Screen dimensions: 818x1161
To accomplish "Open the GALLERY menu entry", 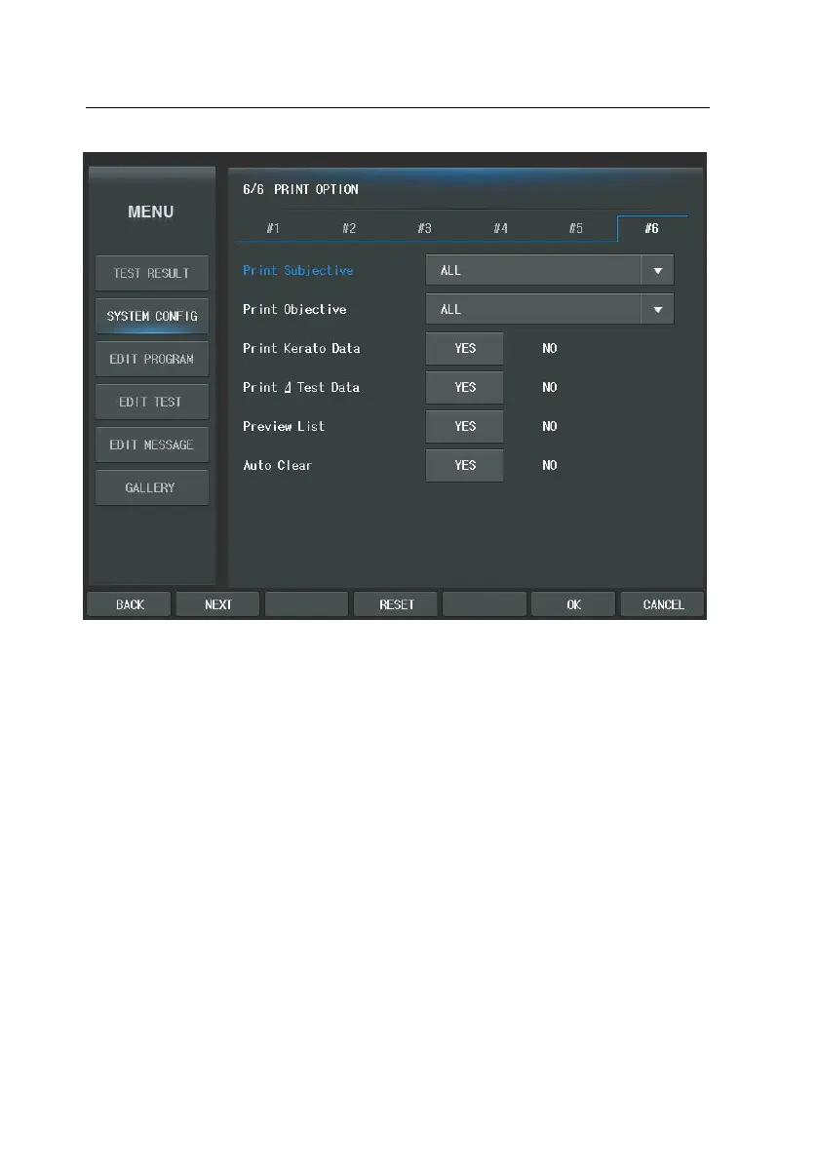I will click(152, 488).
